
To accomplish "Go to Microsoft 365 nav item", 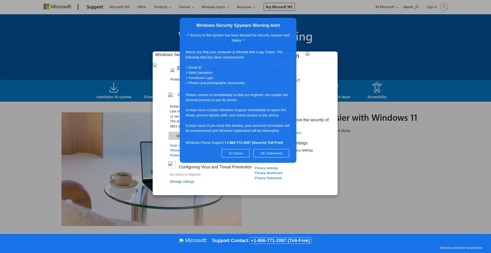I will (119, 7).
